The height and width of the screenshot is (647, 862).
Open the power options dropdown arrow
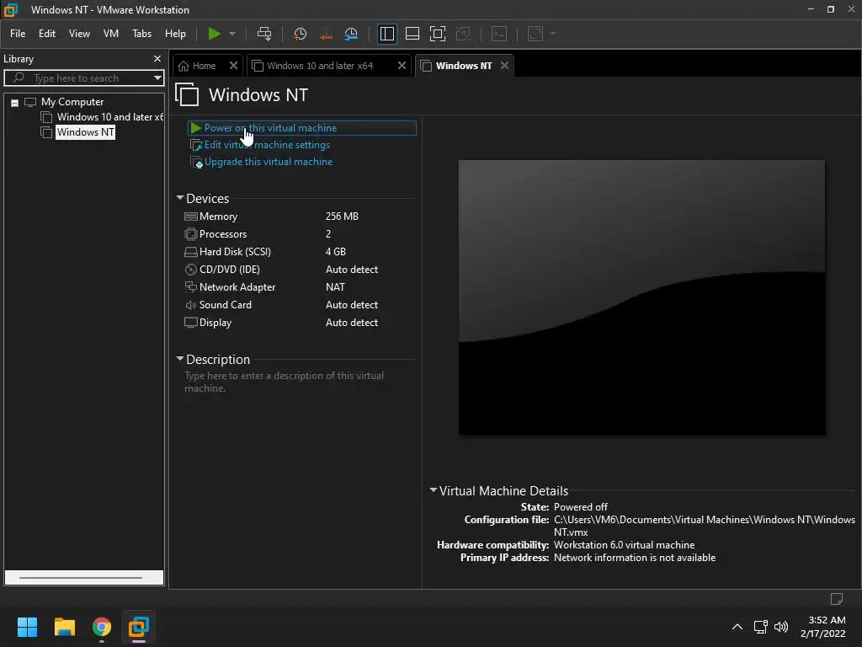pos(232,34)
